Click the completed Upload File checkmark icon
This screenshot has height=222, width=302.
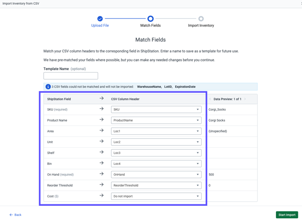(x=100, y=19)
